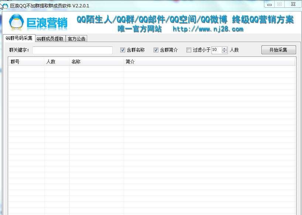Open the 官方公告 tab
Screen dimensions: 302x215
click(x=76, y=38)
